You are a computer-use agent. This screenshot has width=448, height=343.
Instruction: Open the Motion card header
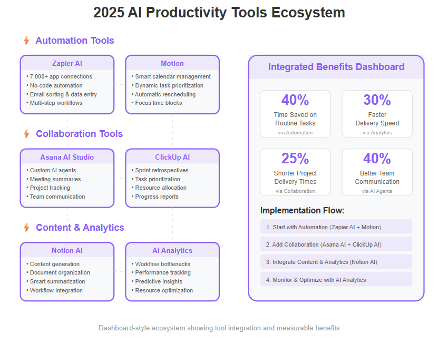(172, 63)
